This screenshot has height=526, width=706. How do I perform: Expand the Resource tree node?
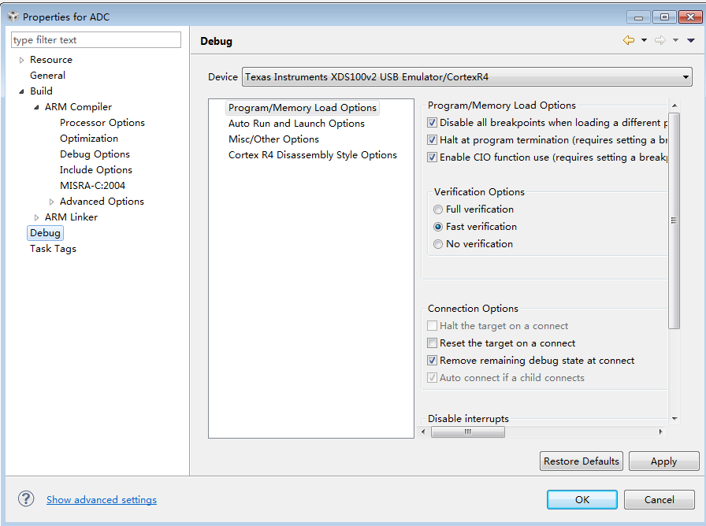21,60
